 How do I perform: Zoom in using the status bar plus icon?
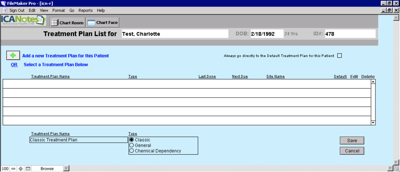(x=21, y=169)
